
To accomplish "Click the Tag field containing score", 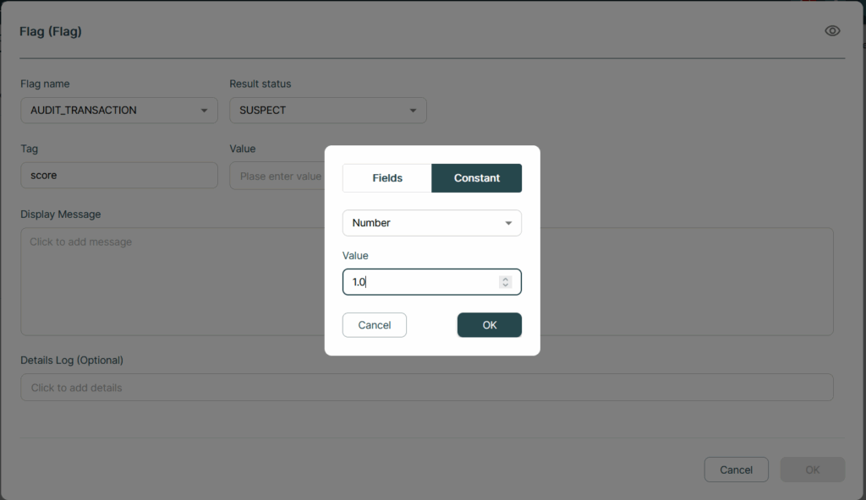I will (x=119, y=175).
